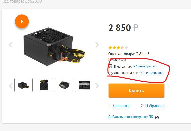Open home delivery date 27 сентября link

[x=152, y=73]
